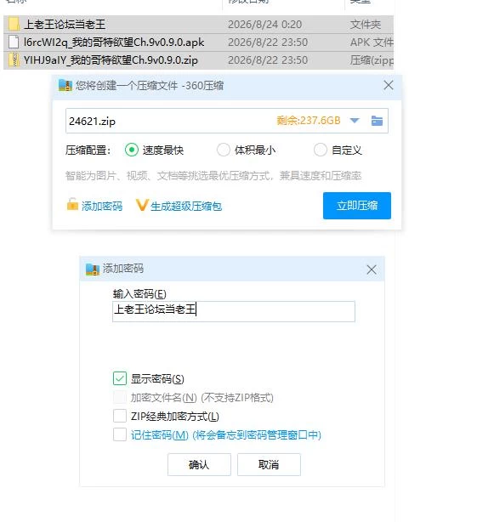
Task: Open the browse-folder icon beside 24621.zip
Action: pos(377,121)
